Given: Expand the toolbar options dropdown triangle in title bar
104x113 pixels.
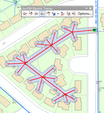Looking at the screenshot, I should (86, 8).
